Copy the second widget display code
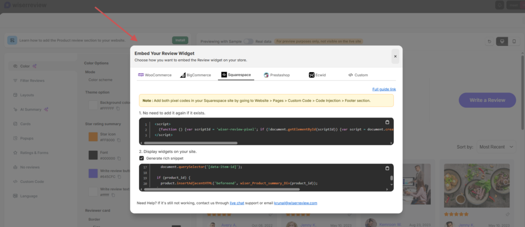Viewport: 525px width, 227px height. (388, 168)
